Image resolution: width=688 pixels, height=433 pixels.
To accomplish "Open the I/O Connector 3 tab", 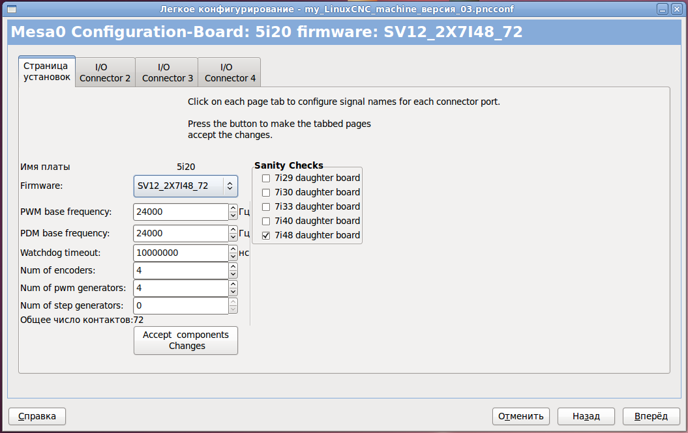I will pos(167,72).
